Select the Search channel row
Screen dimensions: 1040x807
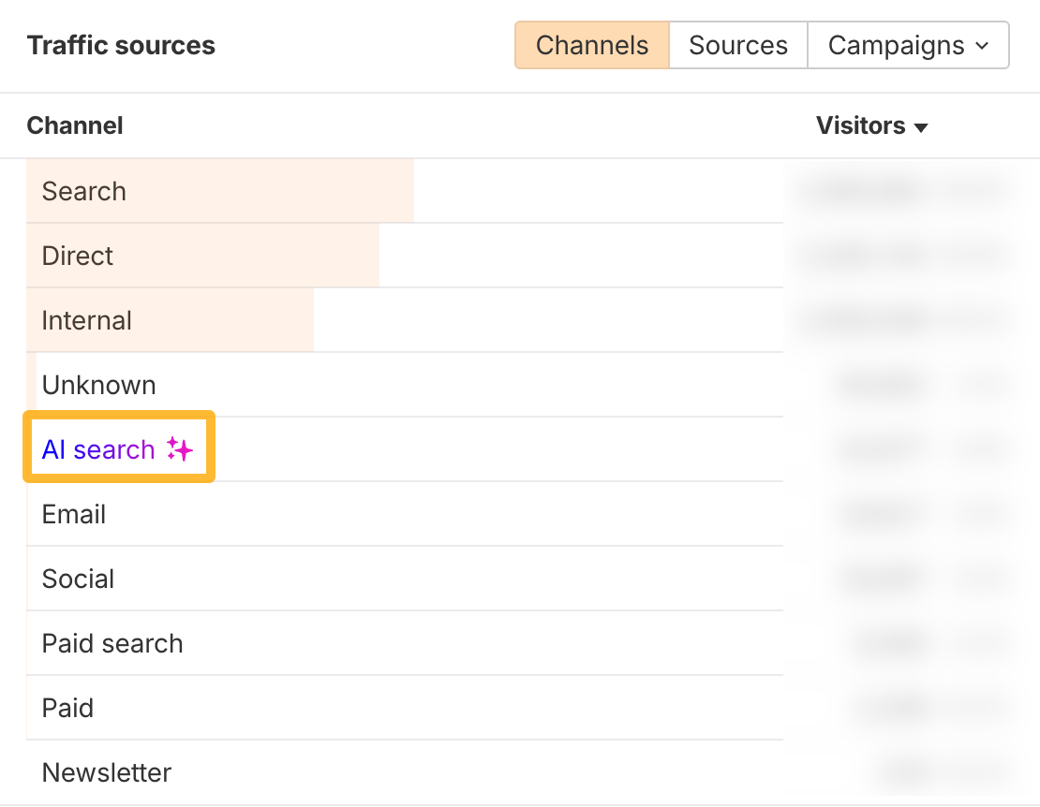(x=83, y=191)
